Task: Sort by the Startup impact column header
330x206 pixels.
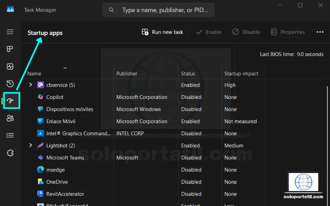Action: coord(241,74)
